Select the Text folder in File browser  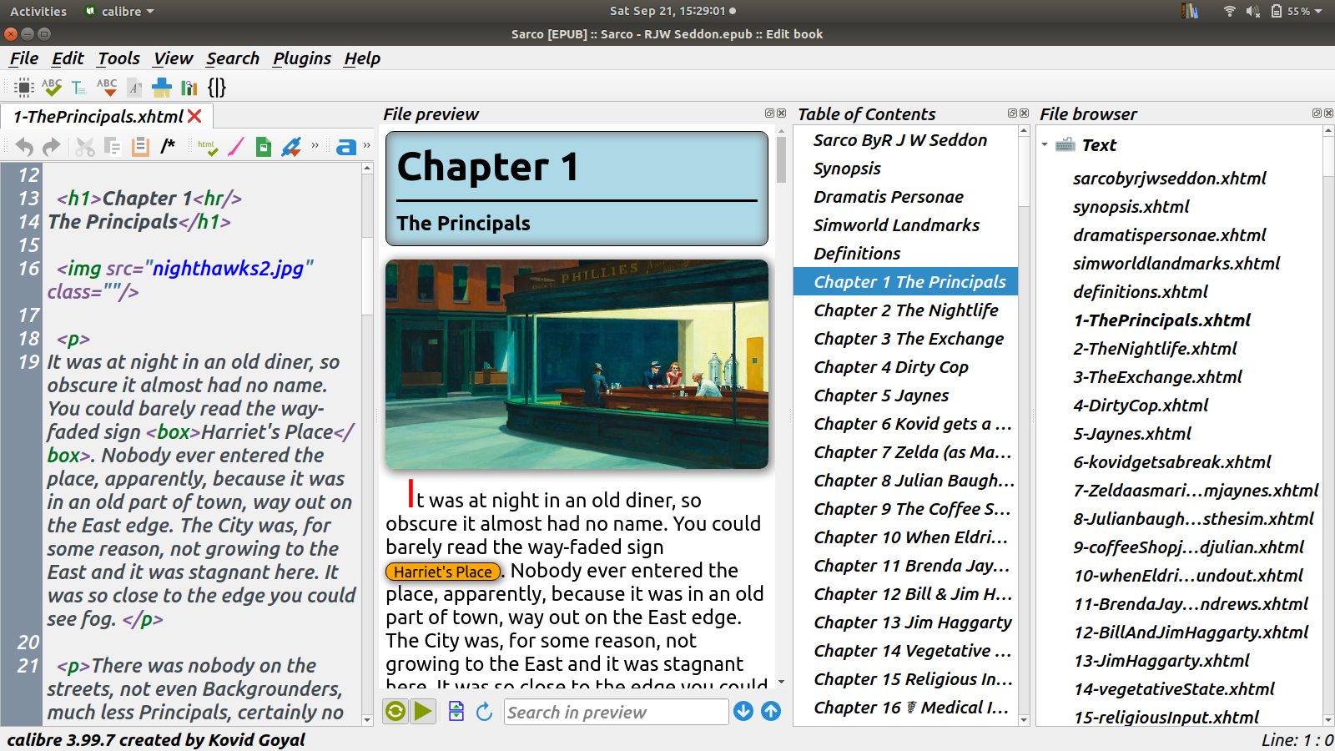point(1099,145)
